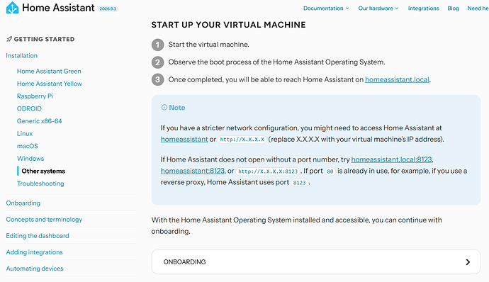The height and width of the screenshot is (282, 489).
Task: Select Home Assistant Yellow in sidebar
Action: pyautogui.click(x=50, y=84)
